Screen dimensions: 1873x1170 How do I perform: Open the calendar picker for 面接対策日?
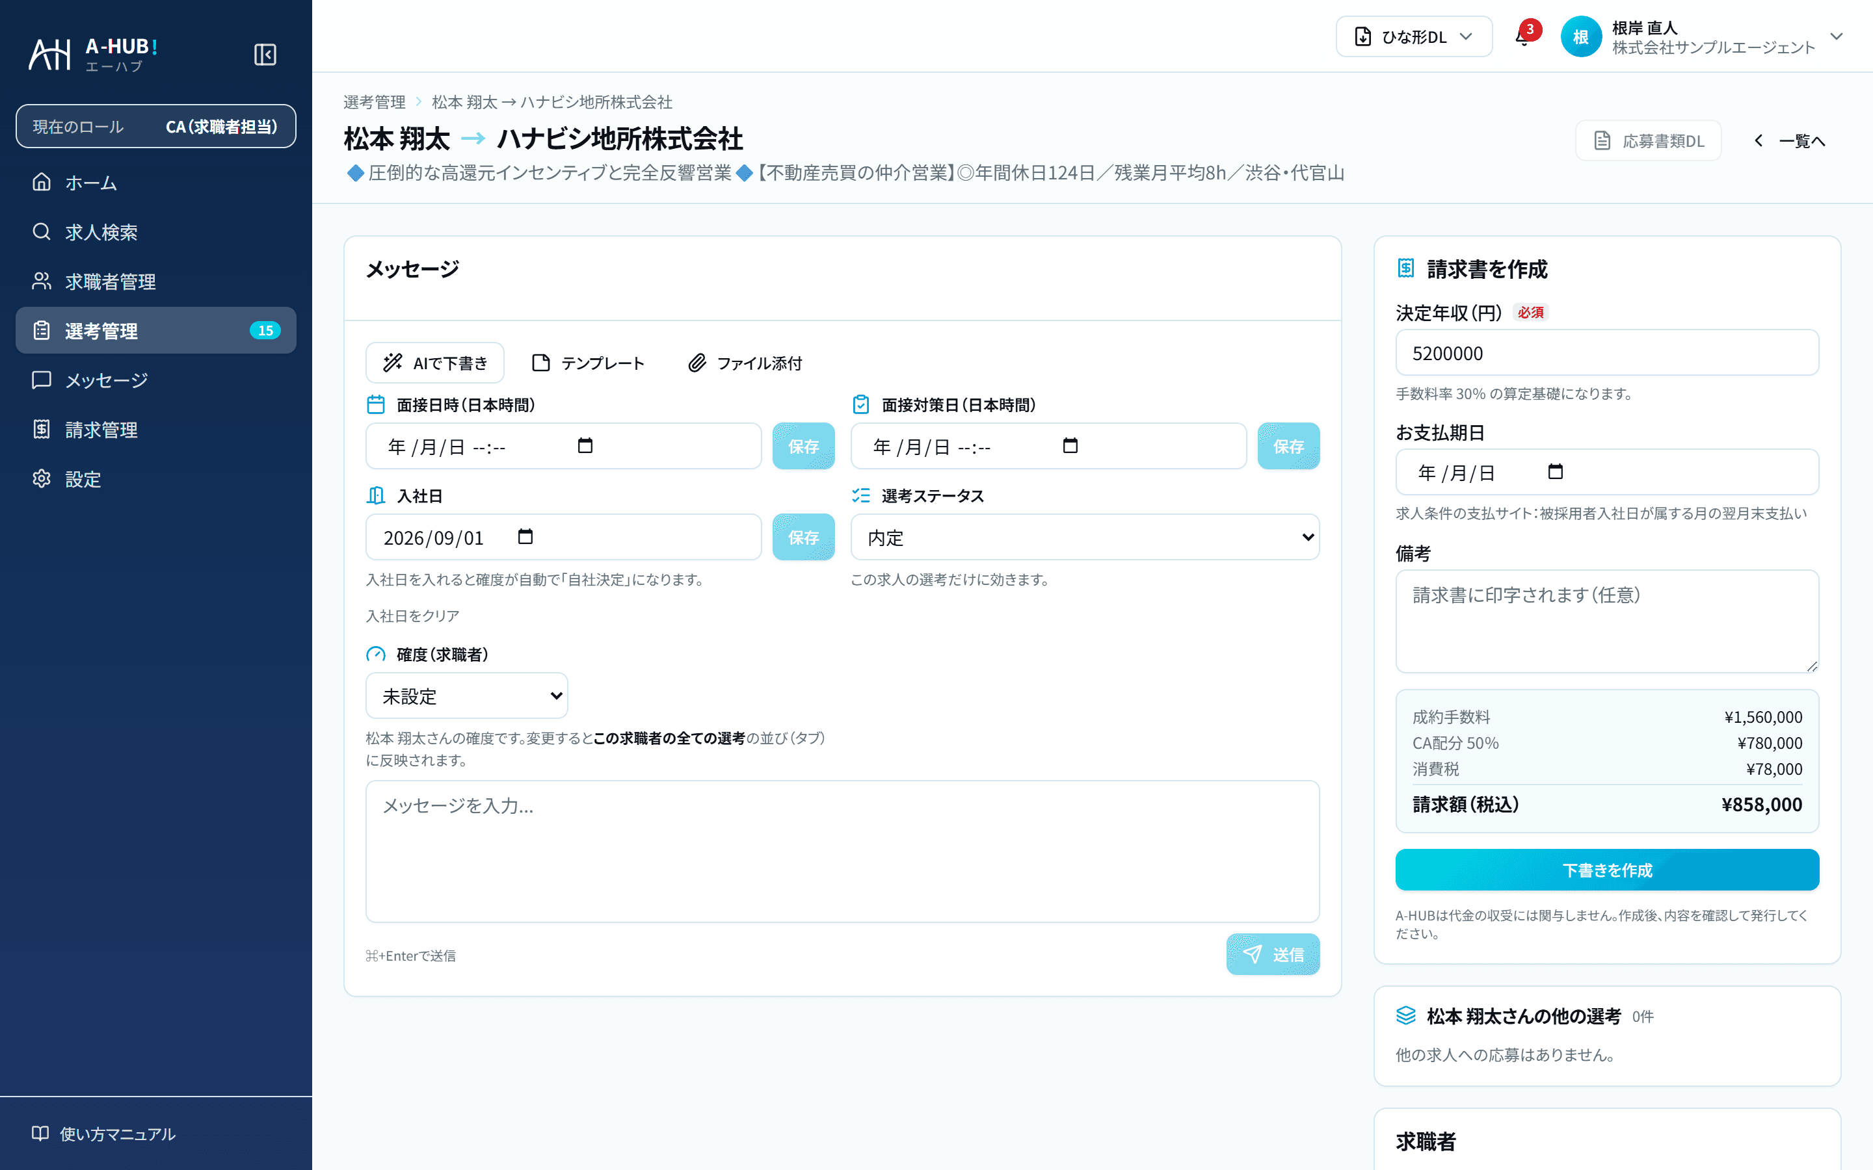click(x=1070, y=446)
